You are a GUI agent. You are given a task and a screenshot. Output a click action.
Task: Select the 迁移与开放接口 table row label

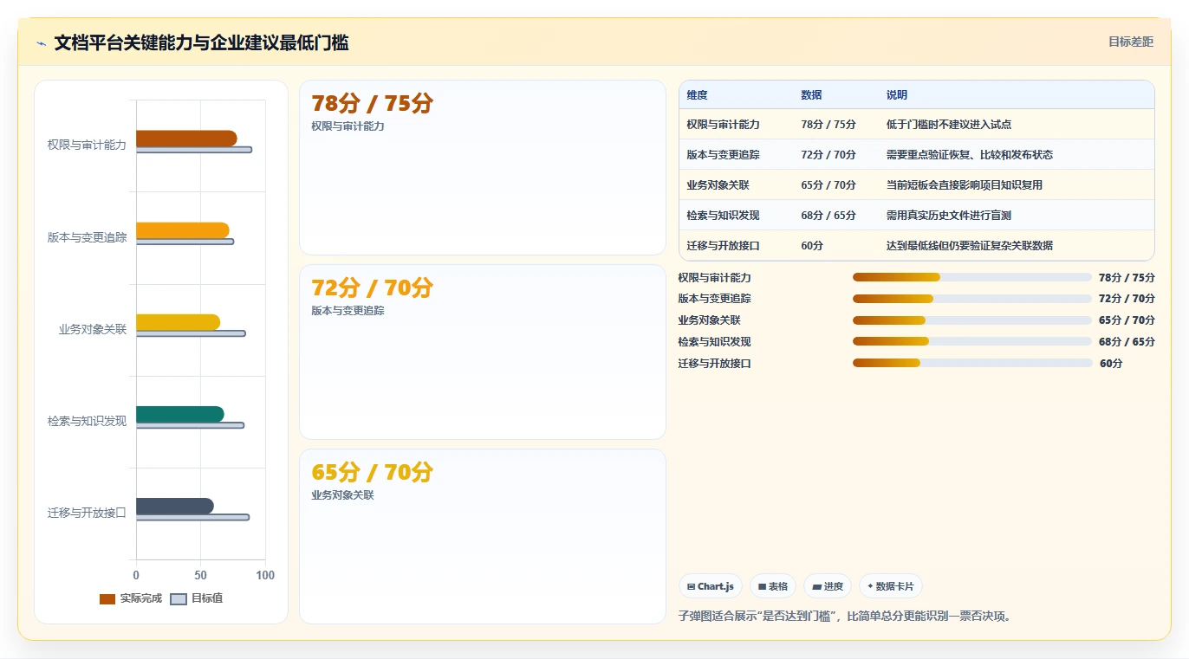[723, 246]
